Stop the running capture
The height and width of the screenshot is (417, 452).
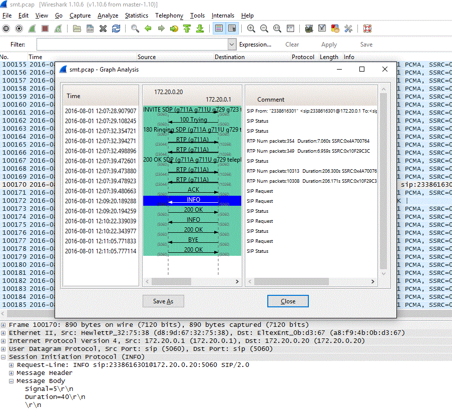(45, 29)
